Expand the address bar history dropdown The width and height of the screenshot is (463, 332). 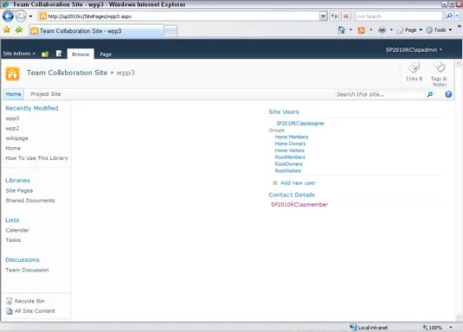click(x=324, y=16)
